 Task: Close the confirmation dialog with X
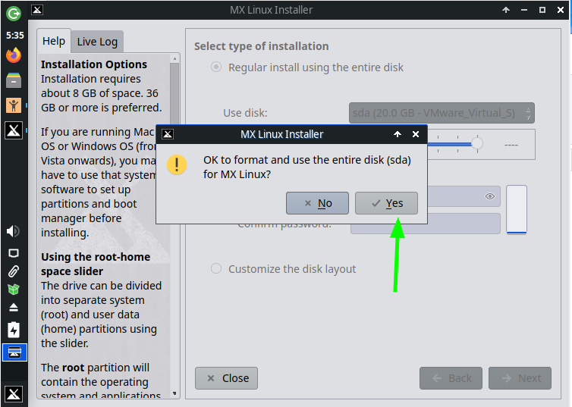(416, 134)
